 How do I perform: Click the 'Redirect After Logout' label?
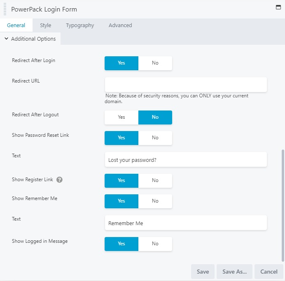pyautogui.click(x=35, y=115)
